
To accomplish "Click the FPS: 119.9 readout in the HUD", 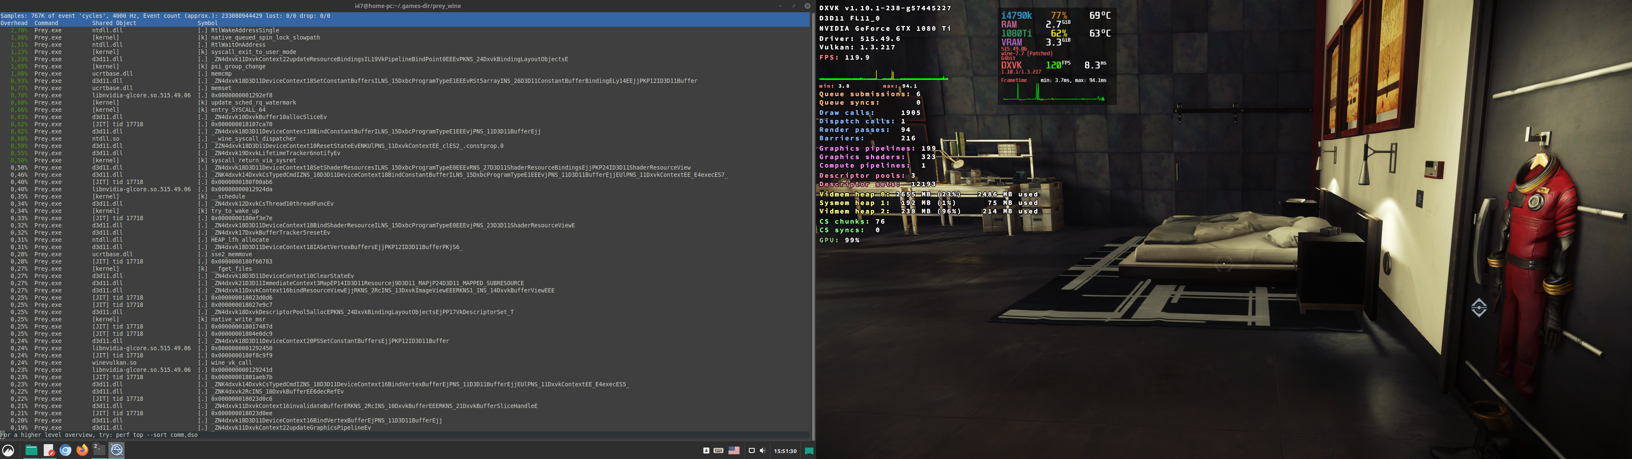I will pos(844,58).
